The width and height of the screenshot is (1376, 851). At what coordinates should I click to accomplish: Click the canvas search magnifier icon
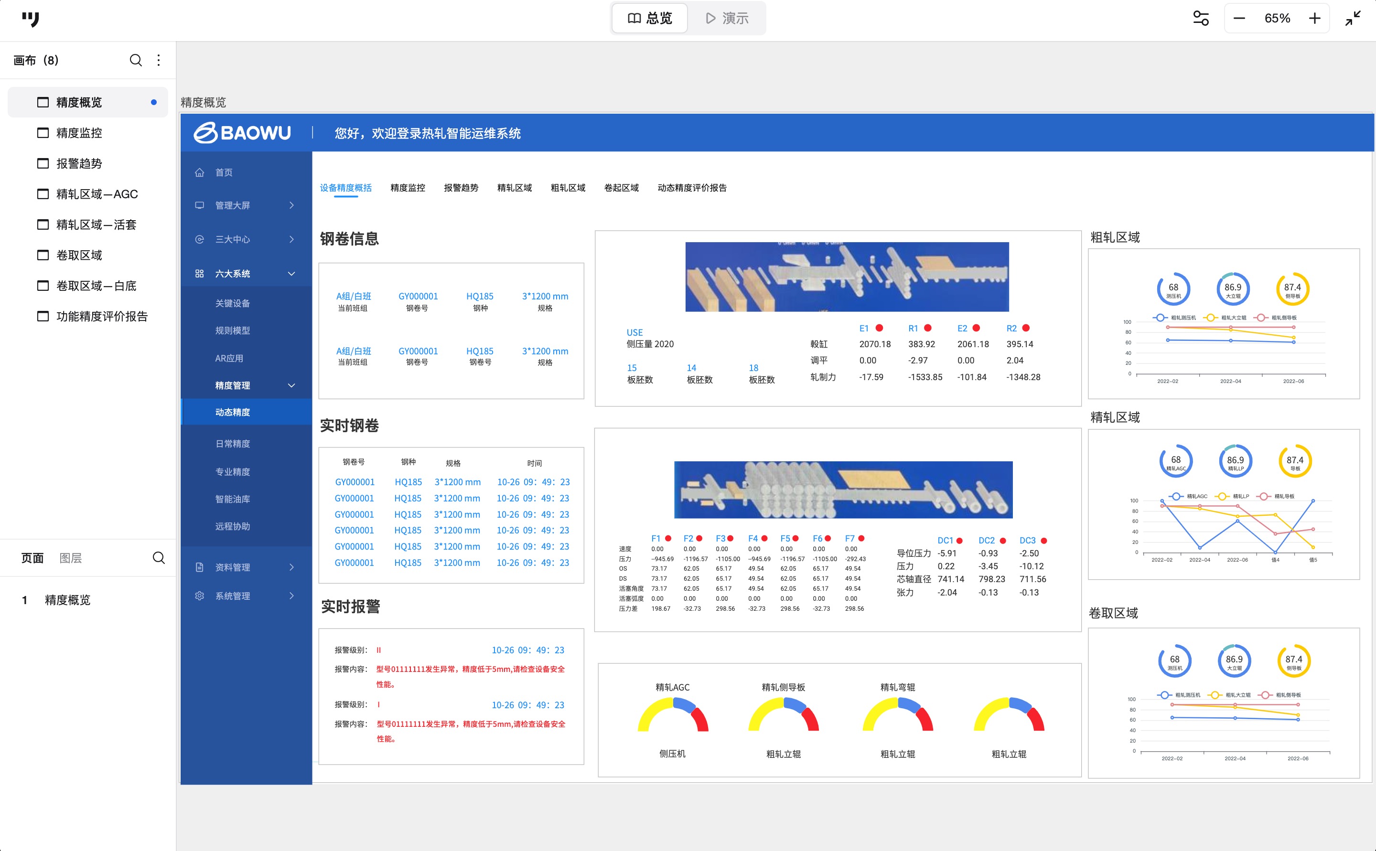coord(136,60)
